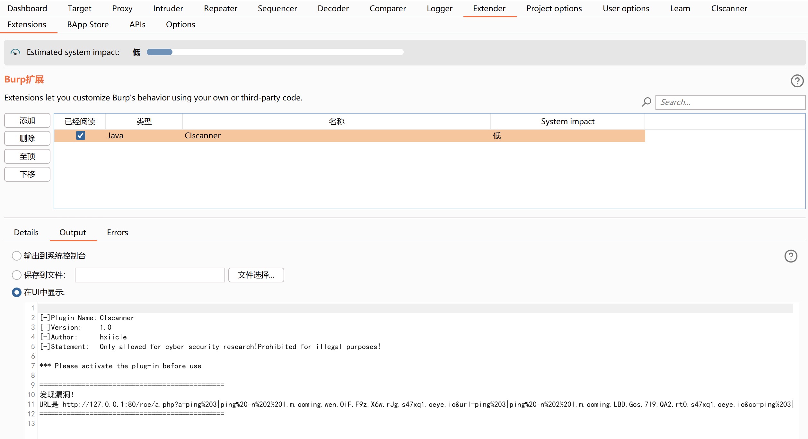Show the Details tab
Screen dimensions: 808x439
[x=26, y=232]
